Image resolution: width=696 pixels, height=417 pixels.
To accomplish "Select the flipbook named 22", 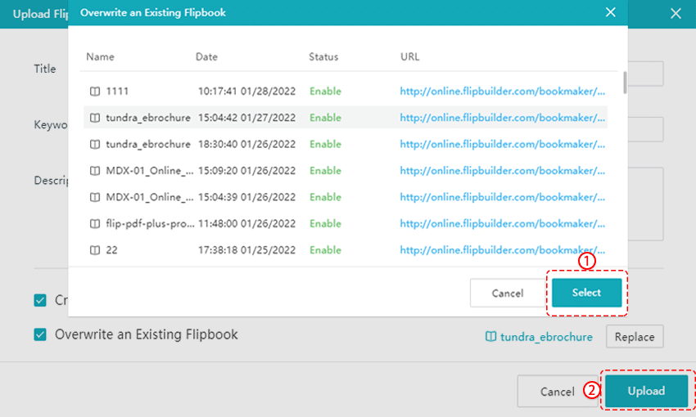I will point(111,250).
